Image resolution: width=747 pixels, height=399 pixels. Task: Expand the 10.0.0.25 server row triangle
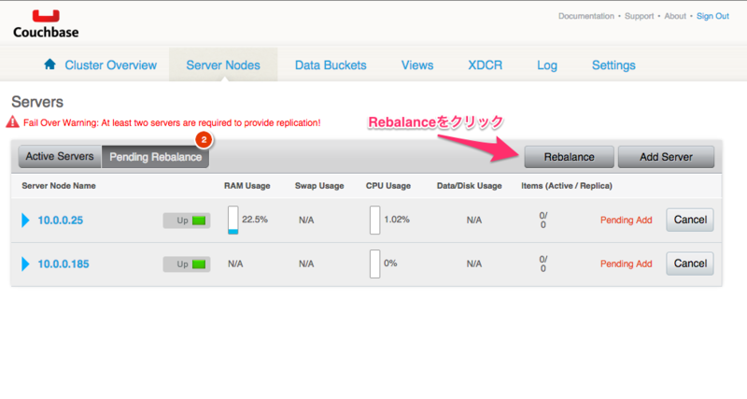click(26, 221)
